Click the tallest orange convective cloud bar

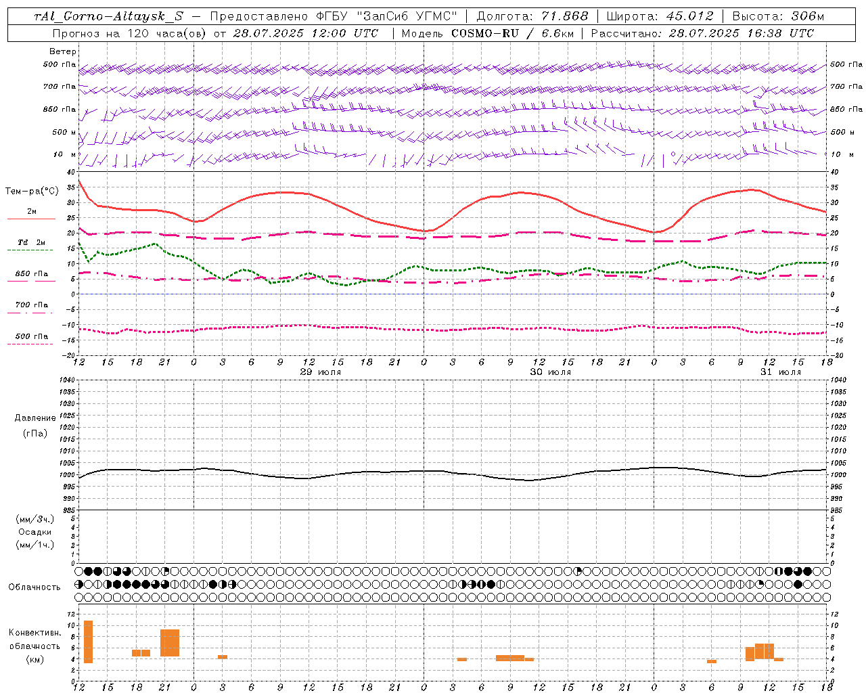pyautogui.click(x=88, y=642)
